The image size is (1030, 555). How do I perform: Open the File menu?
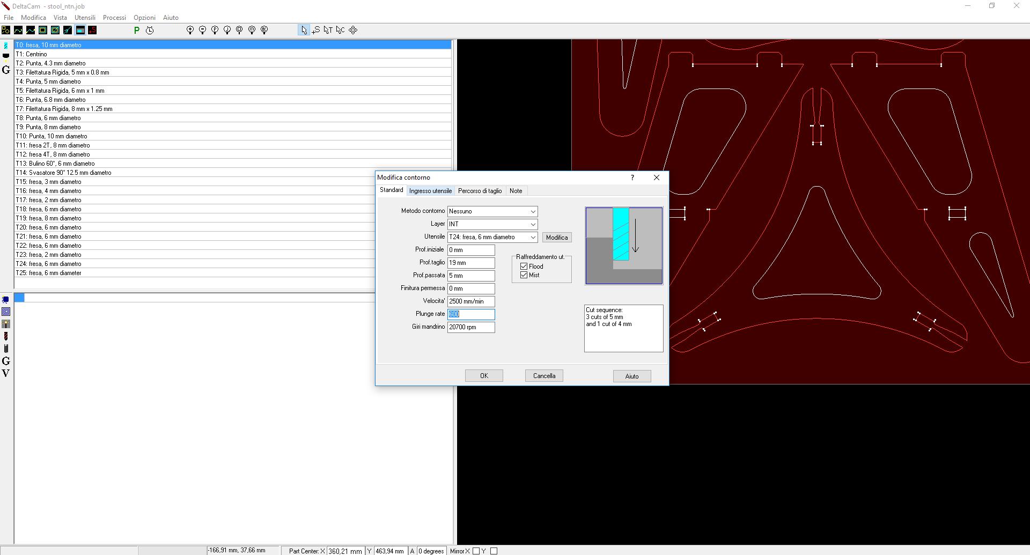pos(9,18)
